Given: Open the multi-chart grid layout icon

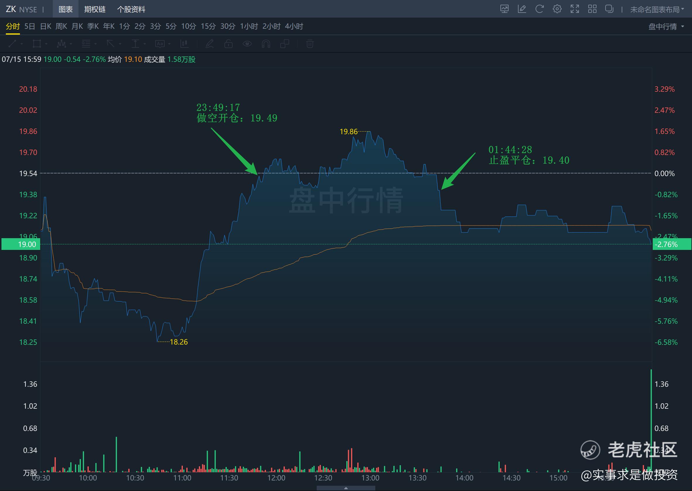Looking at the screenshot, I should point(592,9).
